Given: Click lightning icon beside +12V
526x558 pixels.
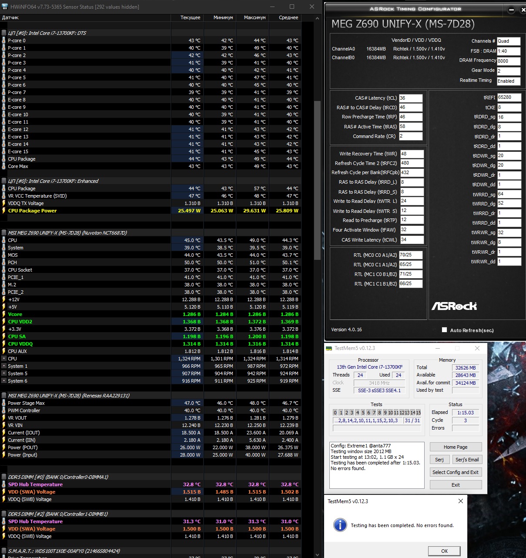Looking at the screenshot, I should (x=4, y=299).
